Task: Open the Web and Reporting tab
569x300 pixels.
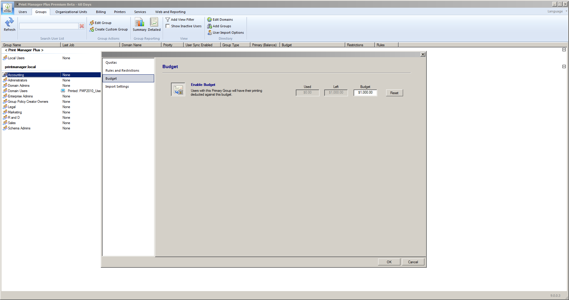Action: (170, 12)
